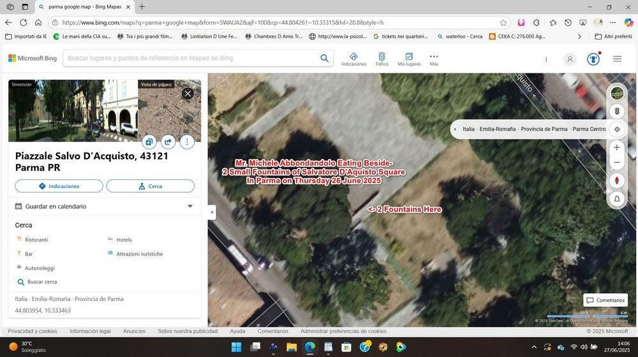
Task: Show hidden system tray icons chevron
Action: 534,347
